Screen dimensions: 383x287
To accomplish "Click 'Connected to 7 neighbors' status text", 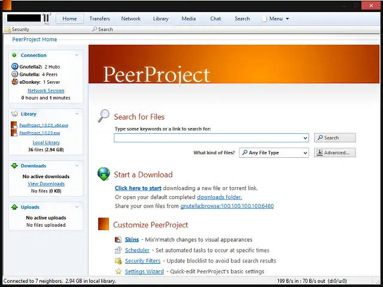I will [34, 281].
